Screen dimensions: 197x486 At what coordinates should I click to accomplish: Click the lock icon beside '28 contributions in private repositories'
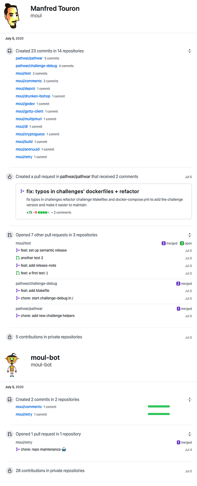(x=9, y=470)
